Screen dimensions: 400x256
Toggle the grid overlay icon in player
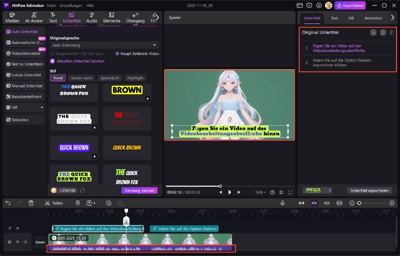[281, 192]
